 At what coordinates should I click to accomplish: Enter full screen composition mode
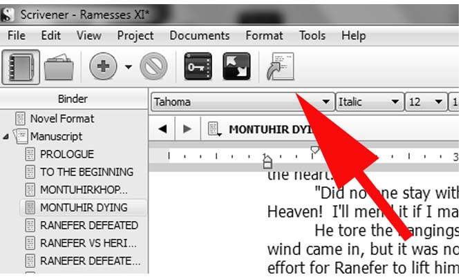coord(236,67)
